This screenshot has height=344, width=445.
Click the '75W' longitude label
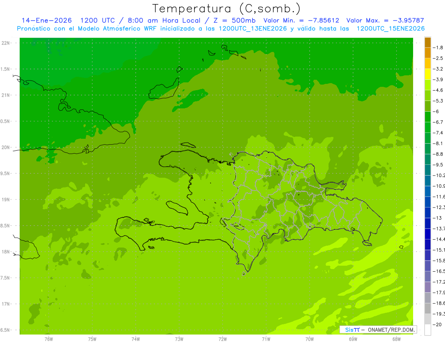[x=92, y=339]
